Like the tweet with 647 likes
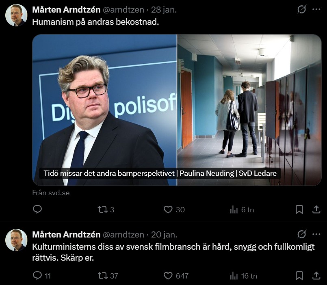The height and width of the screenshot is (285, 327). [168, 276]
